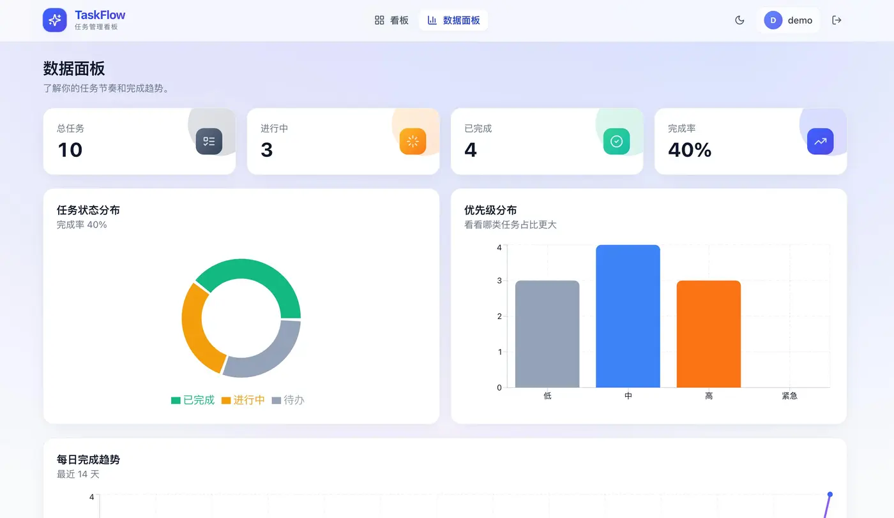Image resolution: width=894 pixels, height=518 pixels.
Task: Click the green 已完成 legend swatch
Action: click(x=176, y=401)
